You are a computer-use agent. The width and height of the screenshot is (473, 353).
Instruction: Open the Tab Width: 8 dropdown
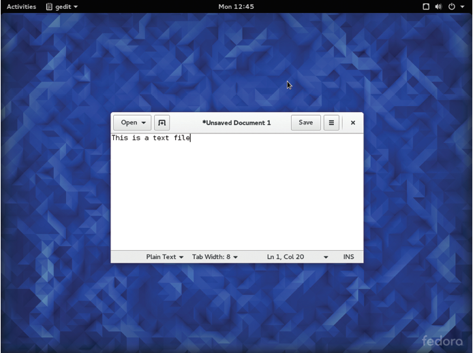tap(215, 256)
